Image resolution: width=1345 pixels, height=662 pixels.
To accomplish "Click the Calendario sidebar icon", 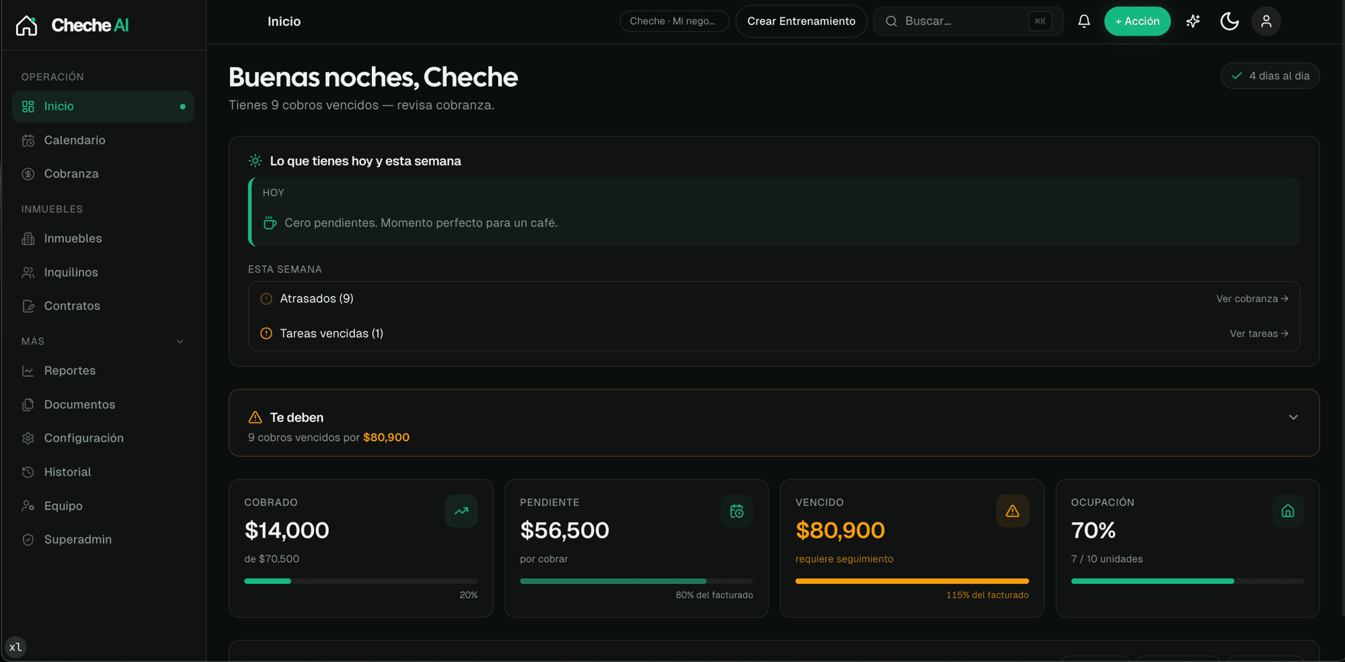I will tap(28, 141).
